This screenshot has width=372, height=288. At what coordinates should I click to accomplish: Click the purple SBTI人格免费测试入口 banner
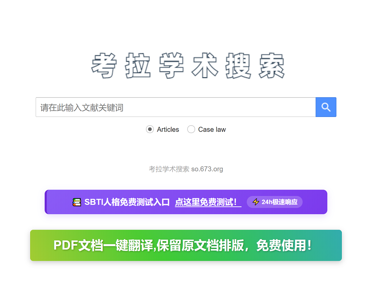(x=186, y=202)
